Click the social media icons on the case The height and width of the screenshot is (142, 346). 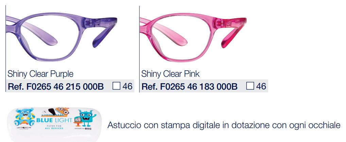88,128
